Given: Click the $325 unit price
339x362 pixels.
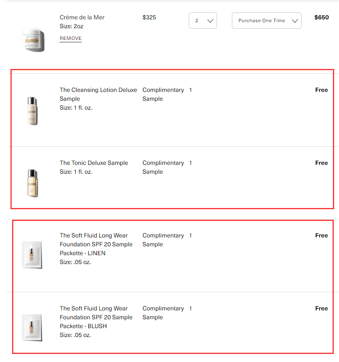Looking at the screenshot, I should 149,17.
